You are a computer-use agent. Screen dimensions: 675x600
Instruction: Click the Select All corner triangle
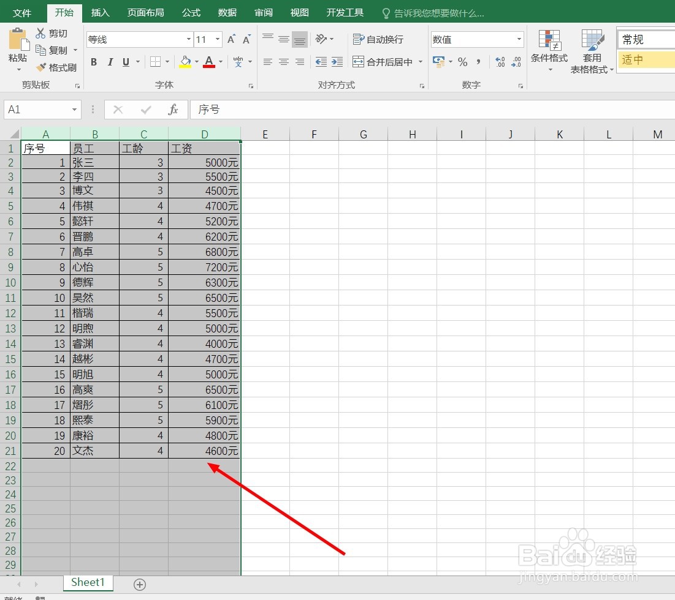click(14, 133)
